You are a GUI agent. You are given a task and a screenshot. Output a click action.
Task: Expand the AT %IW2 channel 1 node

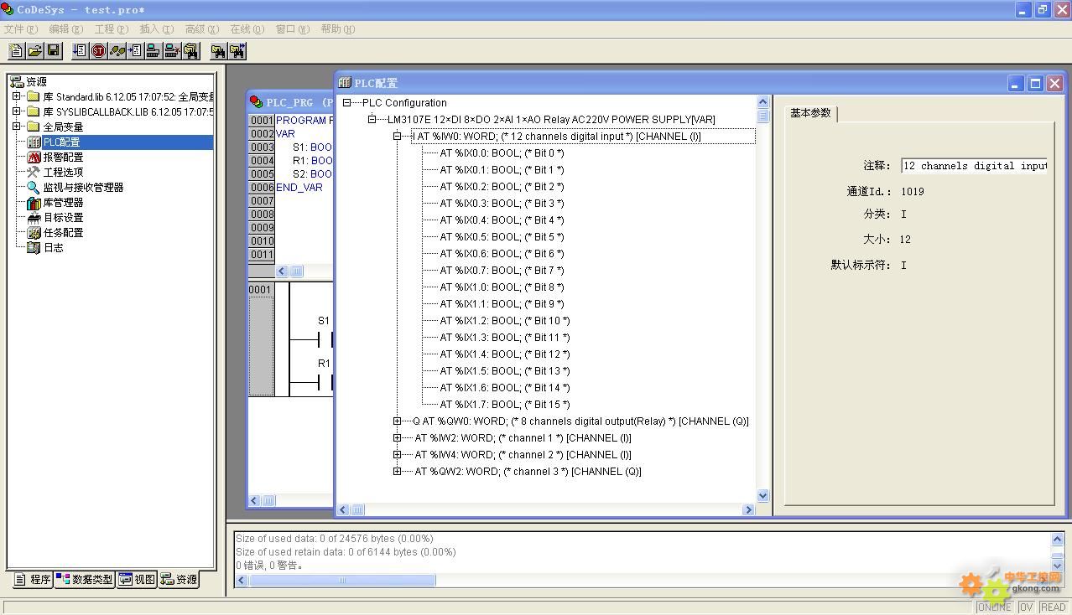pyautogui.click(x=397, y=437)
